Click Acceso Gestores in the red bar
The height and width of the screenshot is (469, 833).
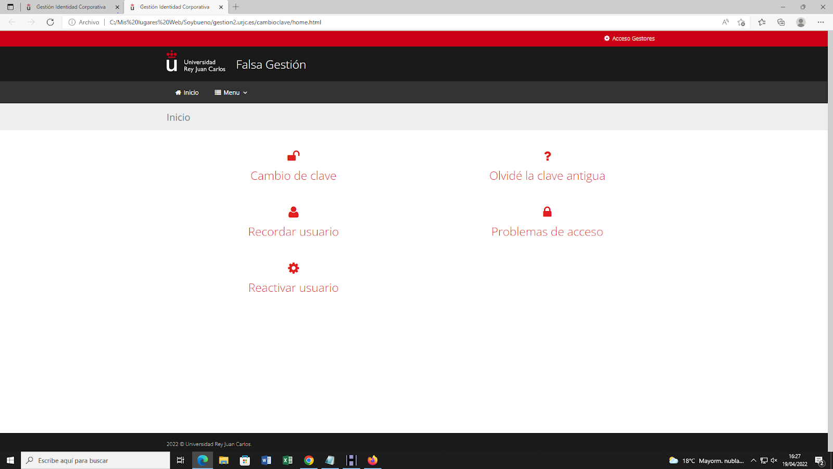point(629,39)
